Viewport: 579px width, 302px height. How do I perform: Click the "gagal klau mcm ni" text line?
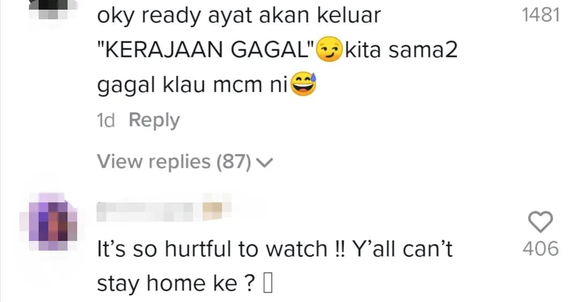[192, 86]
